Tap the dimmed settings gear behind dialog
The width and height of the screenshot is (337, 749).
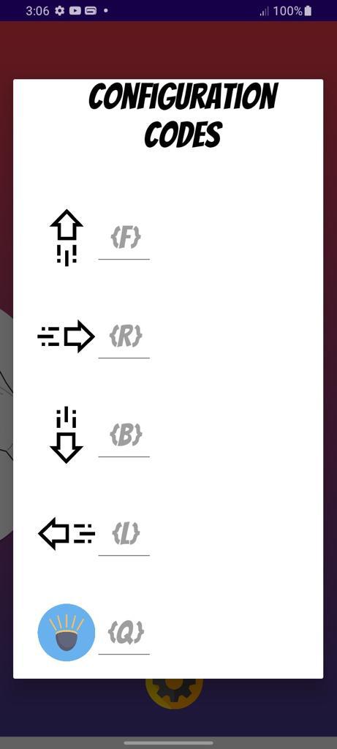click(174, 693)
